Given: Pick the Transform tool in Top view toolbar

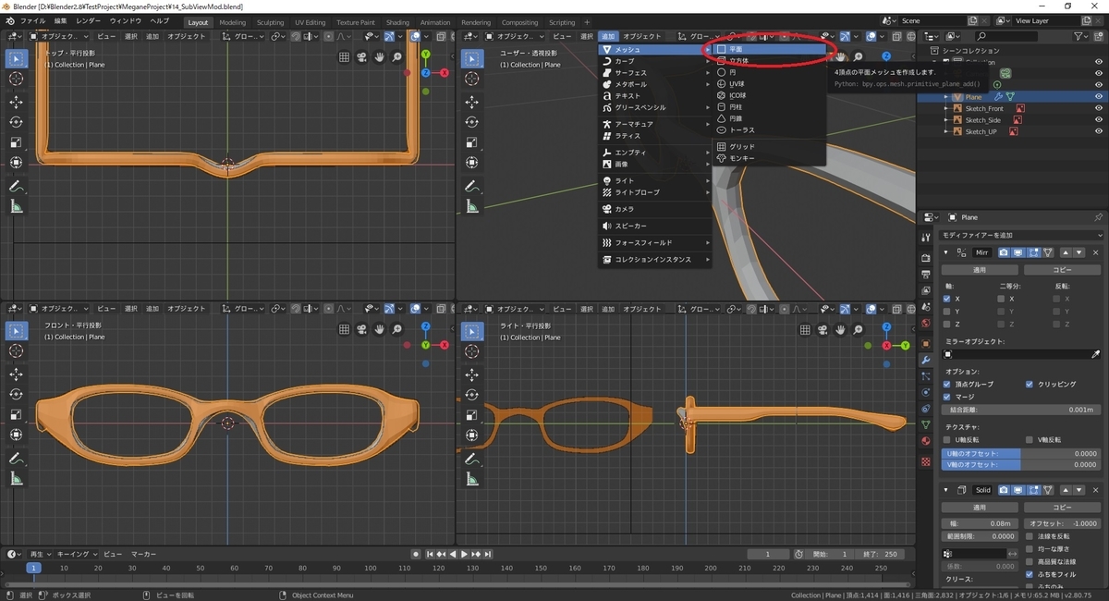Looking at the screenshot, I should click(x=16, y=163).
